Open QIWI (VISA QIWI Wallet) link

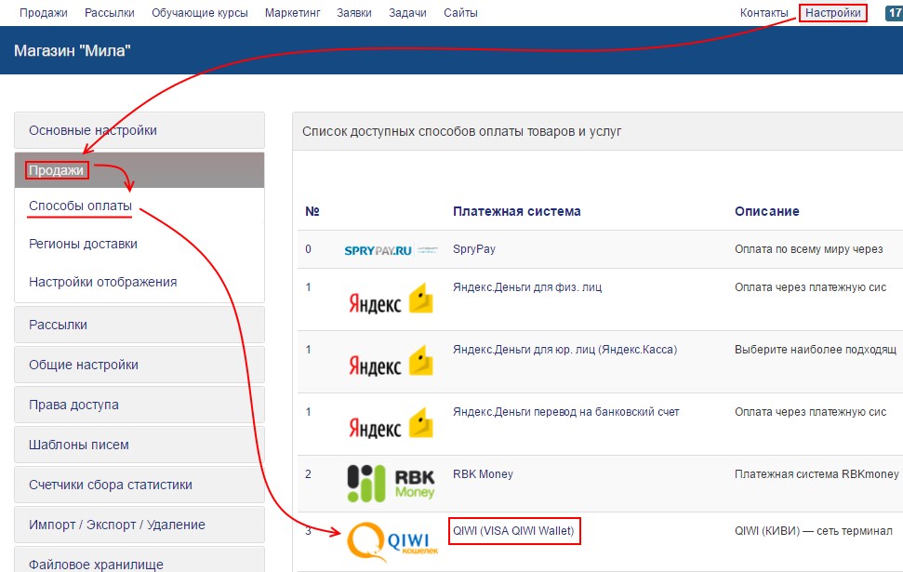pyautogui.click(x=513, y=531)
